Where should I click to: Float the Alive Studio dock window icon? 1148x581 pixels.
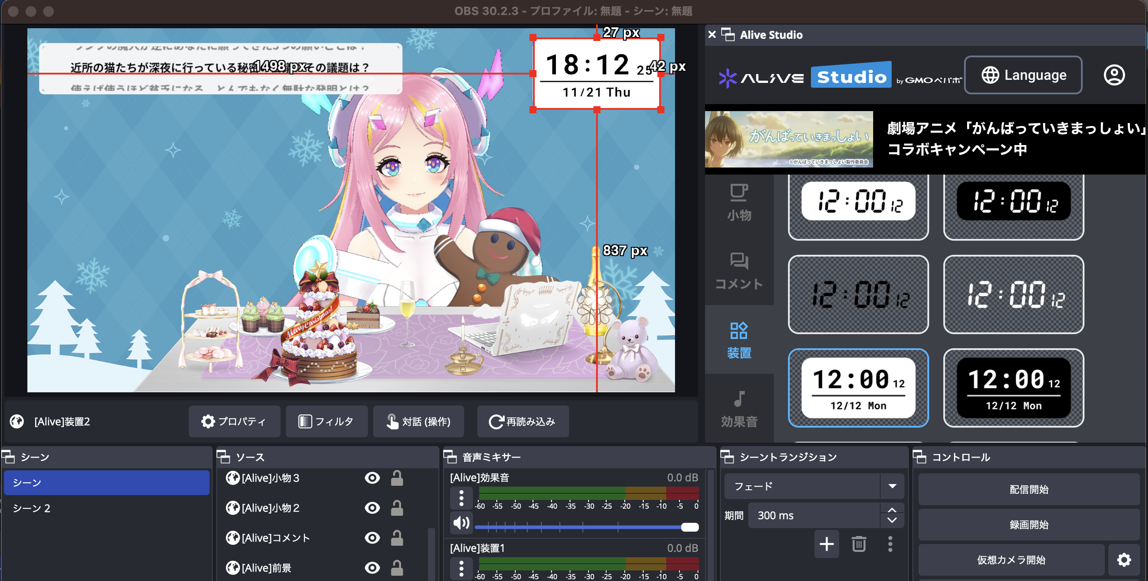tap(728, 34)
